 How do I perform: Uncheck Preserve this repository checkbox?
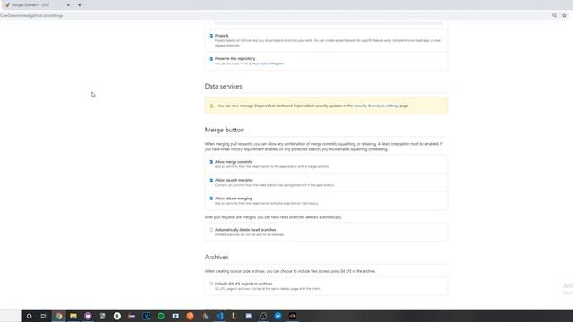click(211, 59)
